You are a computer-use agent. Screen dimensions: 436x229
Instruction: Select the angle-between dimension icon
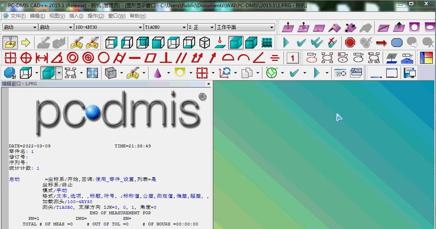pyautogui.click(x=57, y=58)
